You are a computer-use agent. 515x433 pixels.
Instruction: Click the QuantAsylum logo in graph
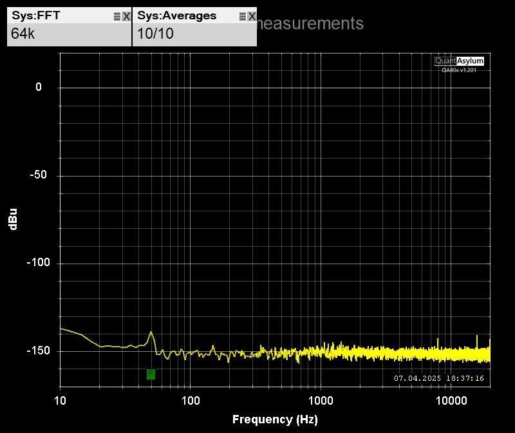[x=459, y=61]
